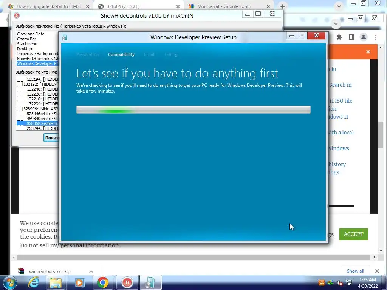This screenshot has width=387, height=290.
Task: Open Windows Media Player taskbar icon
Action: coord(79,282)
